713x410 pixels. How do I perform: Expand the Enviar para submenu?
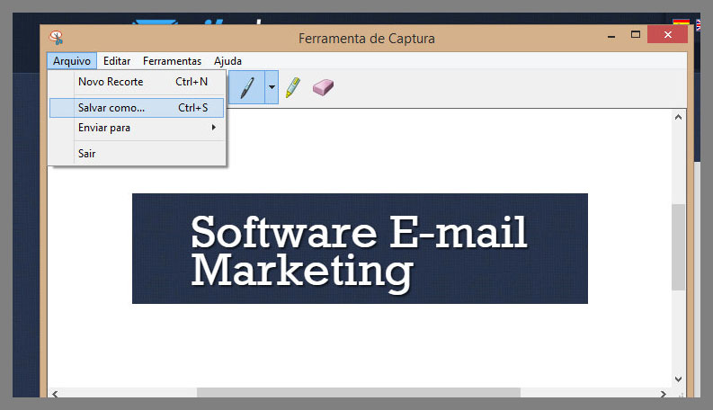pyautogui.click(x=137, y=128)
